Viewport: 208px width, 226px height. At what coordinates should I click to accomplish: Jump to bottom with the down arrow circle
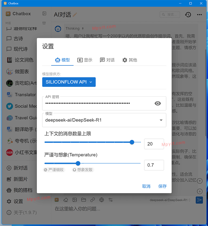200,191
